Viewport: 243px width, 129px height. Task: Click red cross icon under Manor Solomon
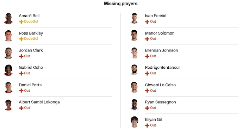(x=147, y=39)
